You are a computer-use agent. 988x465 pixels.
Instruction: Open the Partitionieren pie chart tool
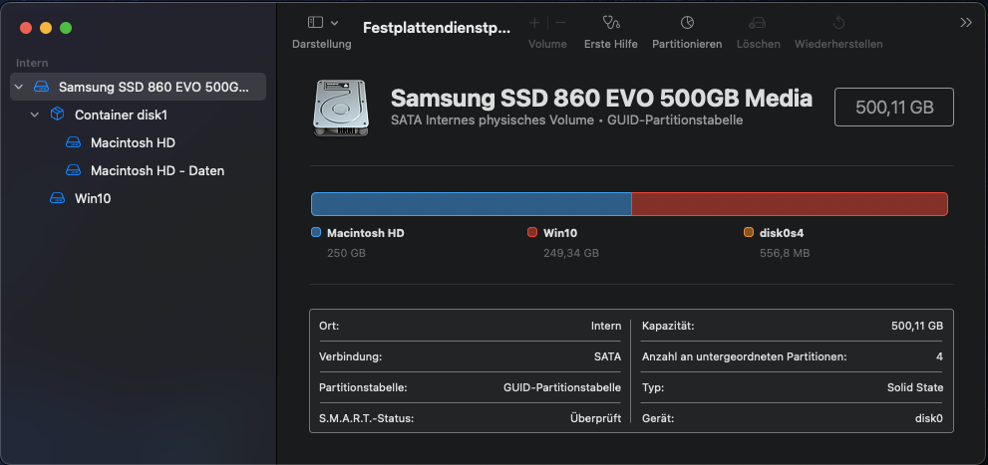pyautogui.click(x=687, y=23)
